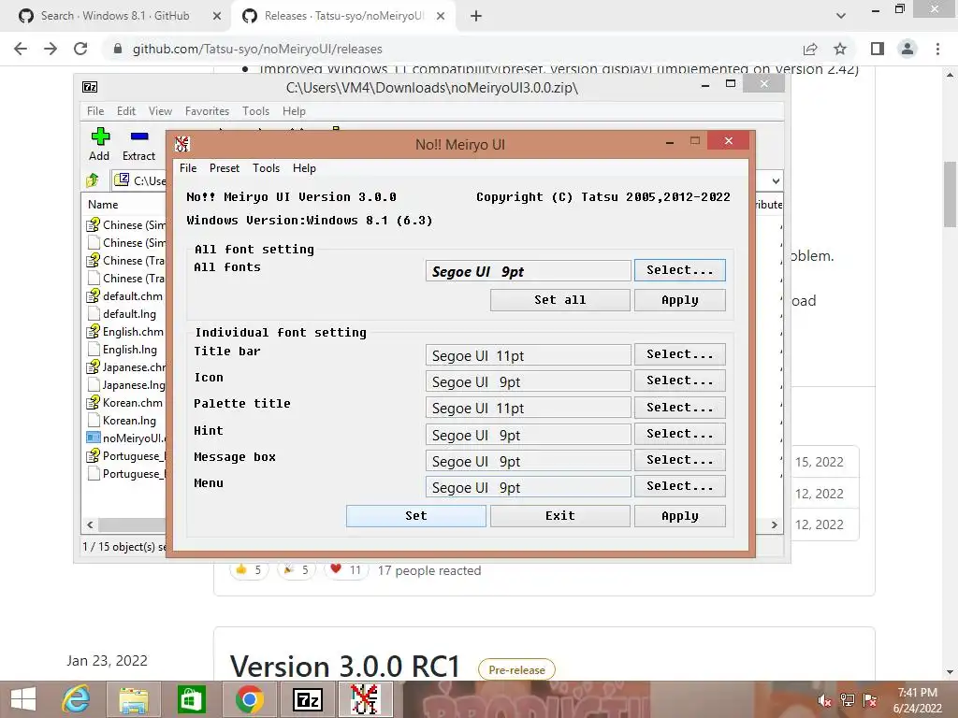Reload the Chrome page
958x718 pixels.
click(x=80, y=49)
